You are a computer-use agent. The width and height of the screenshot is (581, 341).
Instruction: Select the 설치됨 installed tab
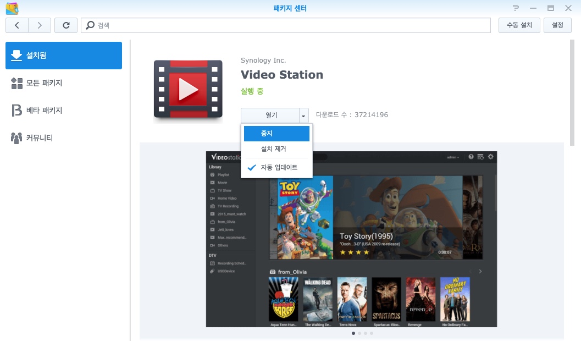(64, 55)
